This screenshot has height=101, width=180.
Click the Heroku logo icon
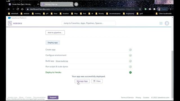10,23
